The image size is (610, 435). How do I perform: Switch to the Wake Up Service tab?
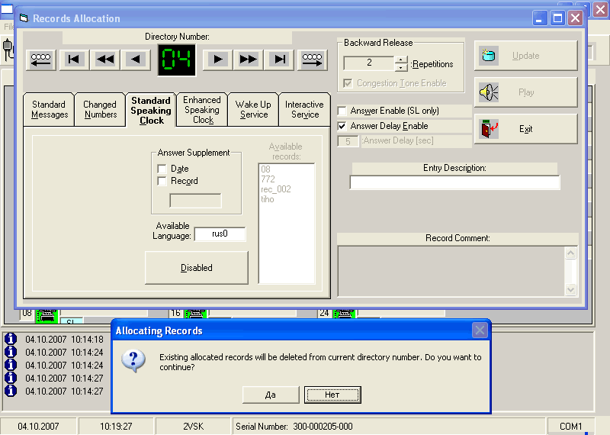coord(253,109)
